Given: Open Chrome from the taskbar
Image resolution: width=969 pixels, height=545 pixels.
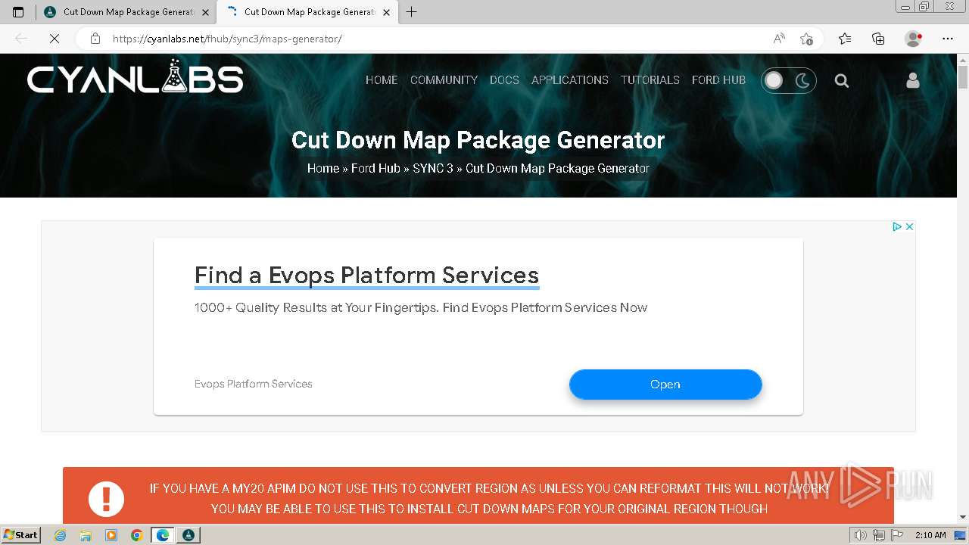Looking at the screenshot, I should pos(136,535).
